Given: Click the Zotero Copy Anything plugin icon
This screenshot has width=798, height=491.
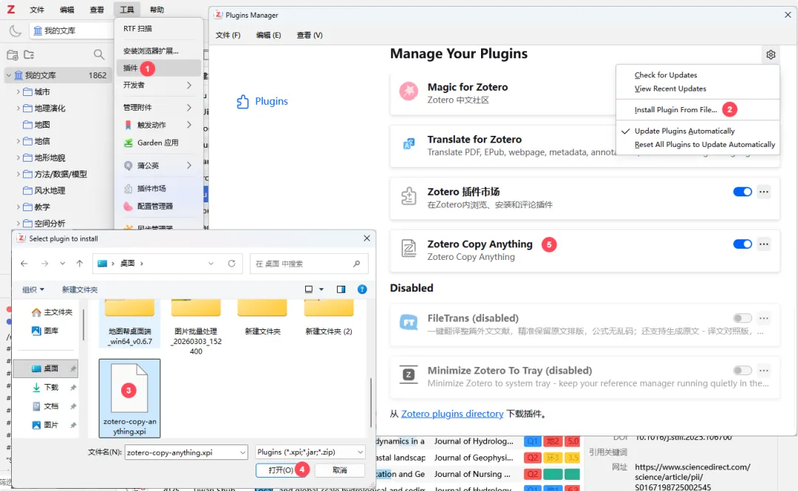Looking at the screenshot, I should click(x=409, y=249).
